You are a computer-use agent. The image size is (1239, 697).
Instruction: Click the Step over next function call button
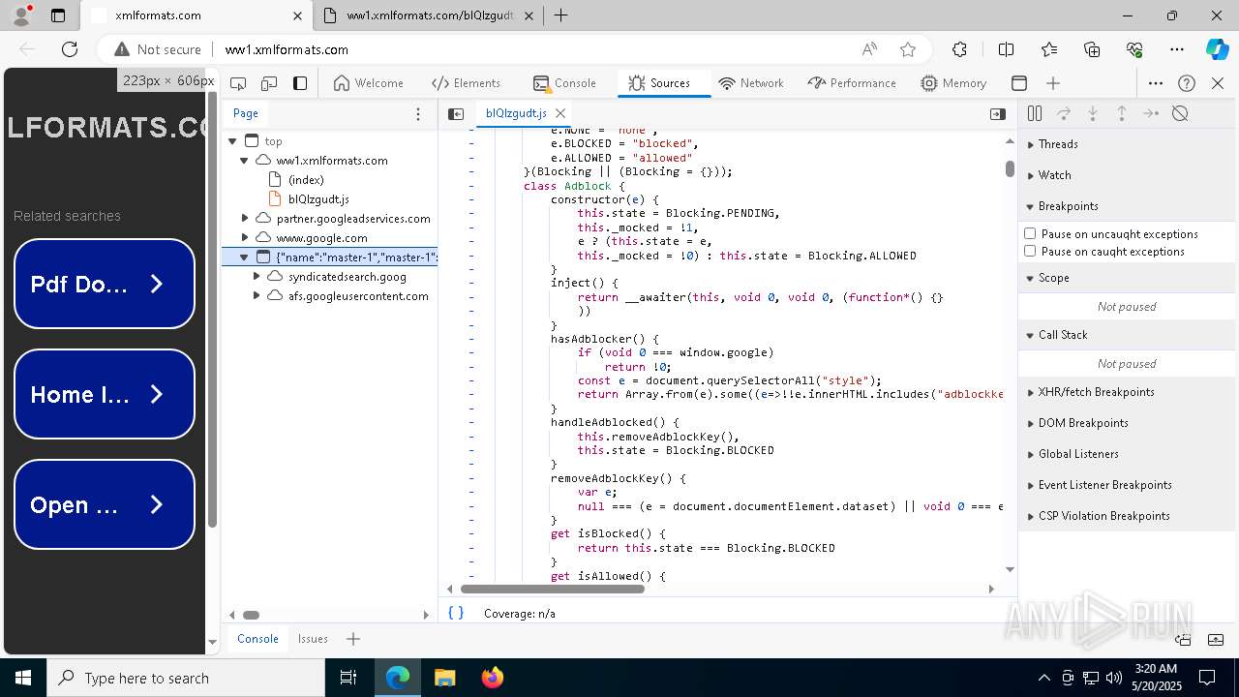click(1064, 114)
